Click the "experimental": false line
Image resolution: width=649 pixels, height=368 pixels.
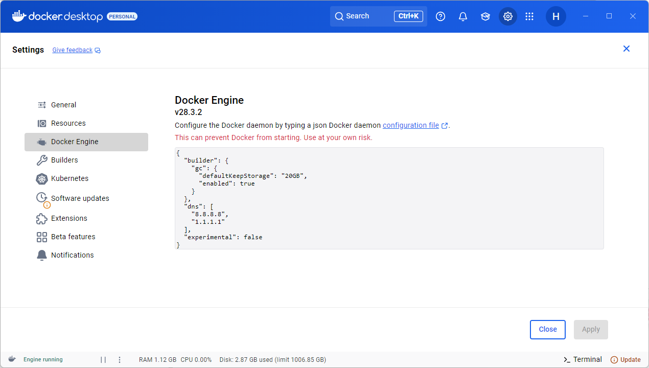(223, 237)
